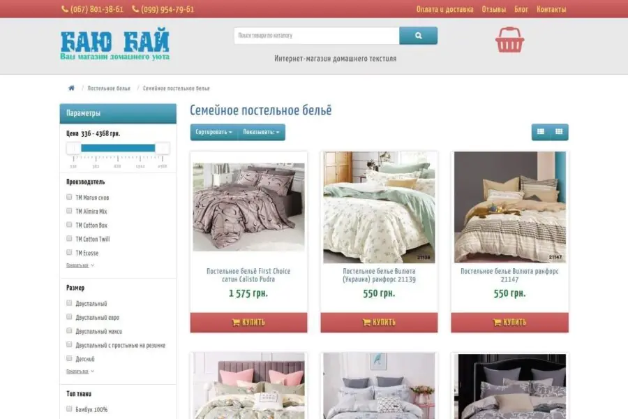Open the Сортировать dropdown
This screenshot has width=628, height=419.
[214, 132]
